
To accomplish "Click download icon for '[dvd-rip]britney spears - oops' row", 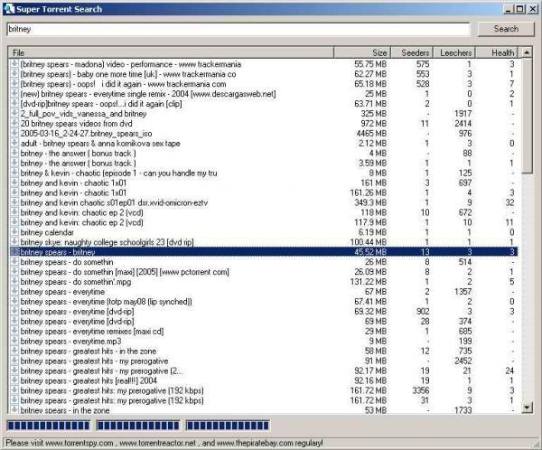I will (x=14, y=103).
